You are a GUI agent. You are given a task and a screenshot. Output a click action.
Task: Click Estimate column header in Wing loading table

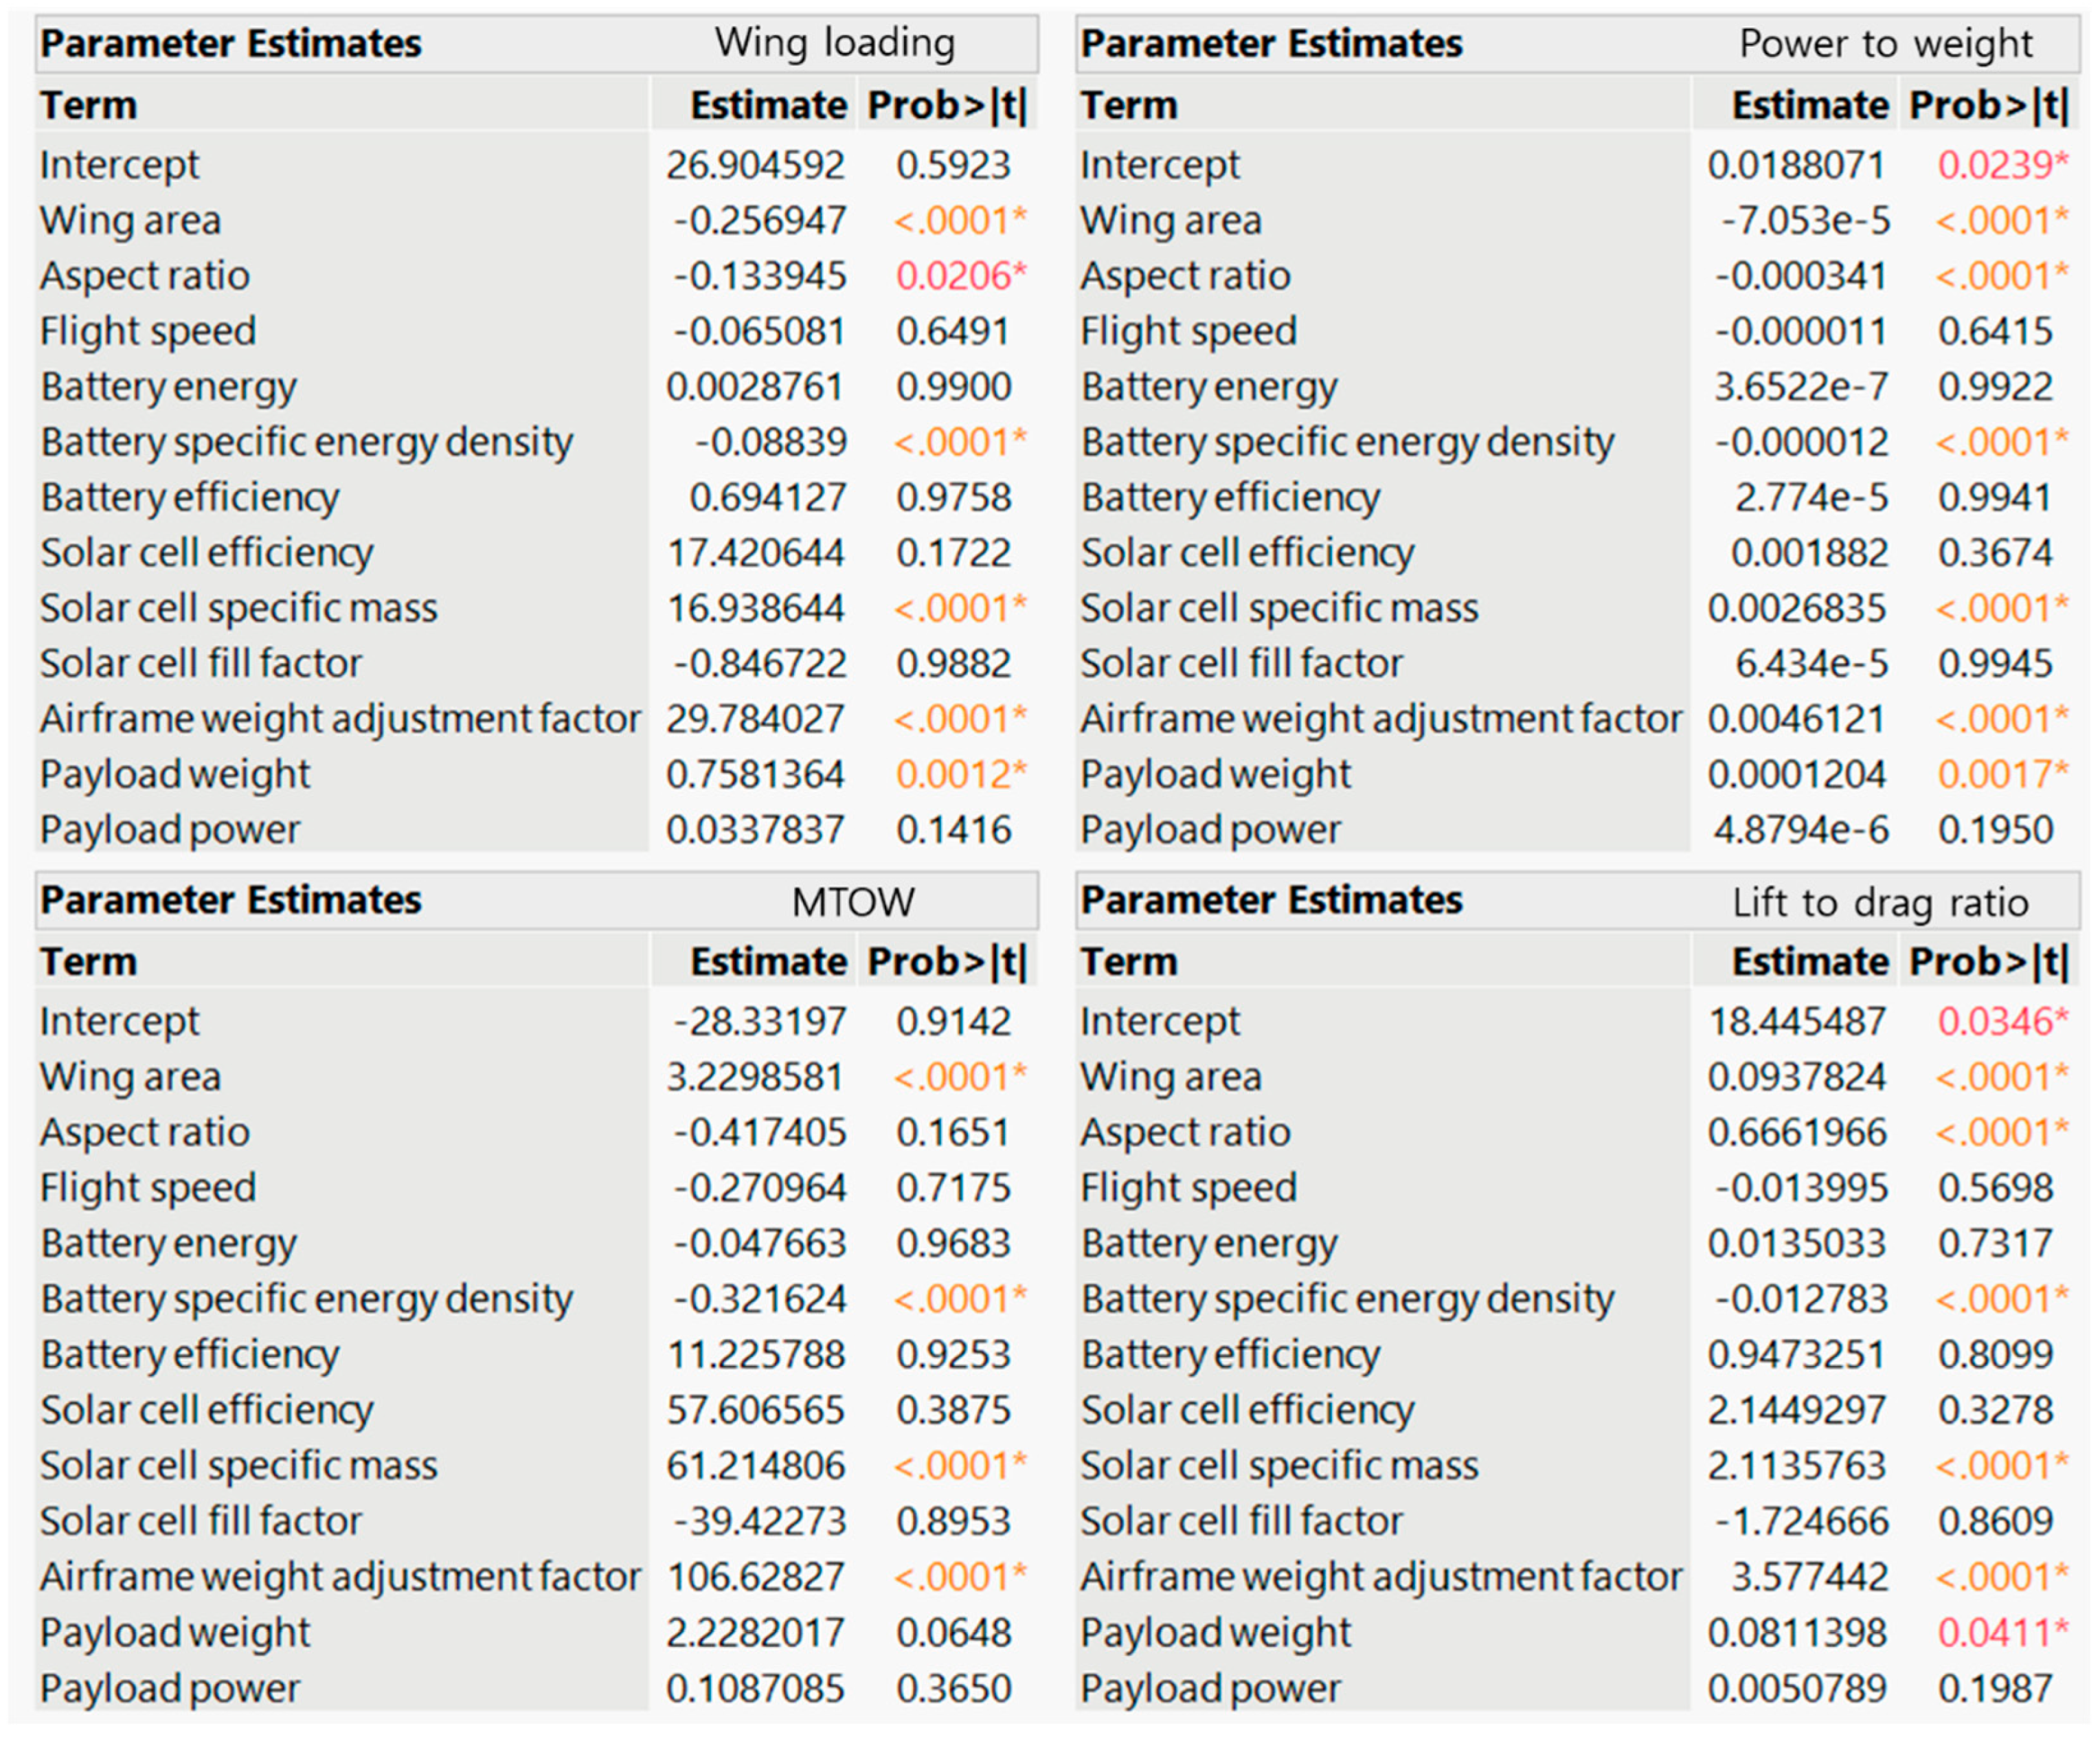(x=768, y=105)
